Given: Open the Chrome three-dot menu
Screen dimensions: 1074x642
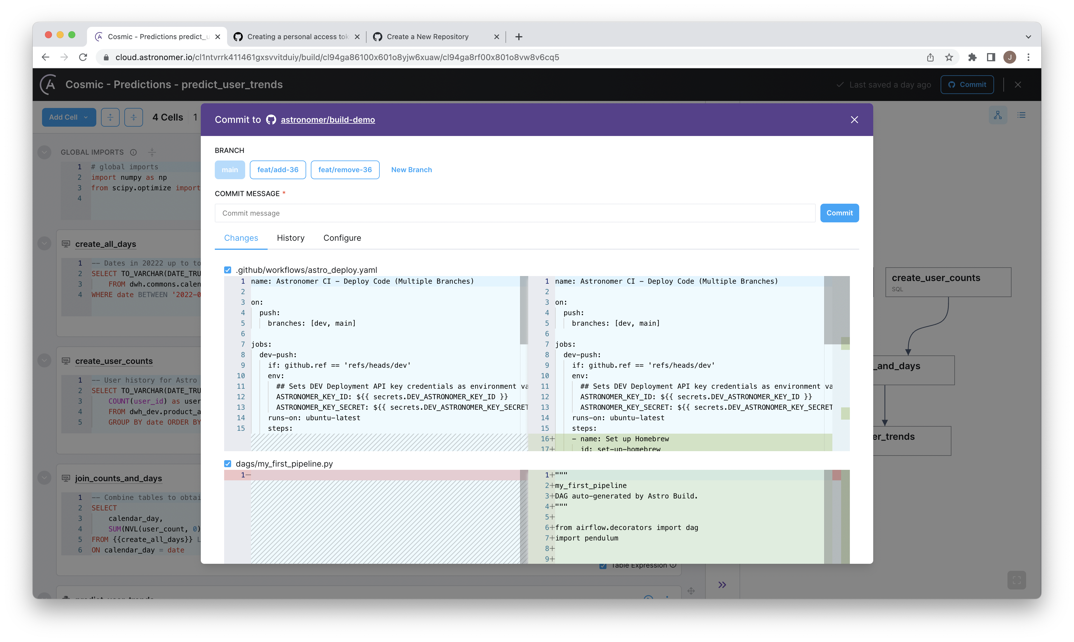Looking at the screenshot, I should coord(1028,57).
